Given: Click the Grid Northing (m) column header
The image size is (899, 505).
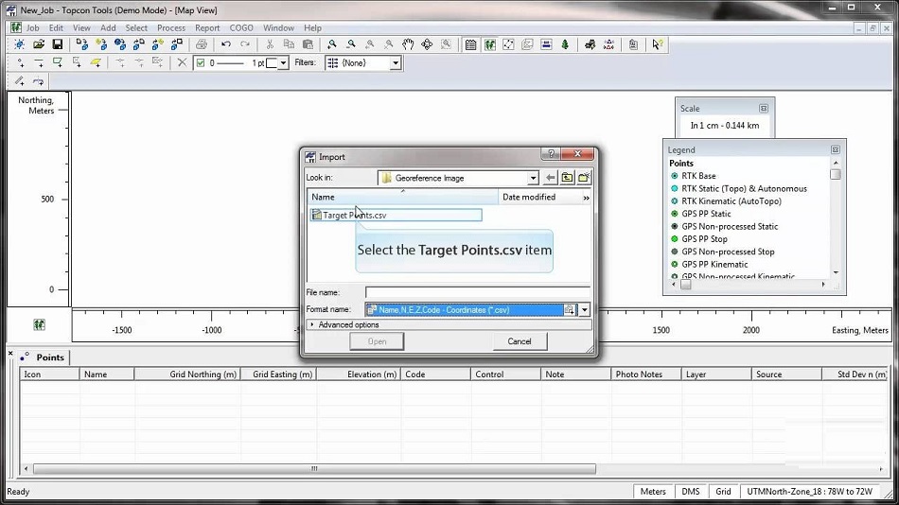Looking at the screenshot, I should click(187, 374).
